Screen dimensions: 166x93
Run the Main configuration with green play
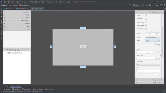[144, 5]
